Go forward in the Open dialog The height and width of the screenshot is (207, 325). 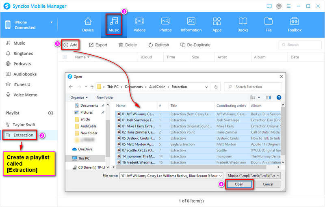point(79,87)
